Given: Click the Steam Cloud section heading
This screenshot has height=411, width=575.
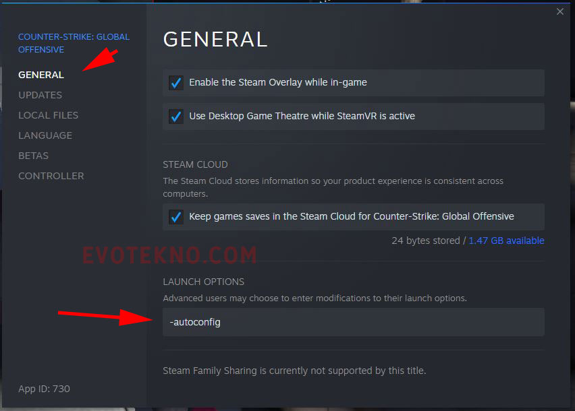Looking at the screenshot, I should [x=195, y=164].
